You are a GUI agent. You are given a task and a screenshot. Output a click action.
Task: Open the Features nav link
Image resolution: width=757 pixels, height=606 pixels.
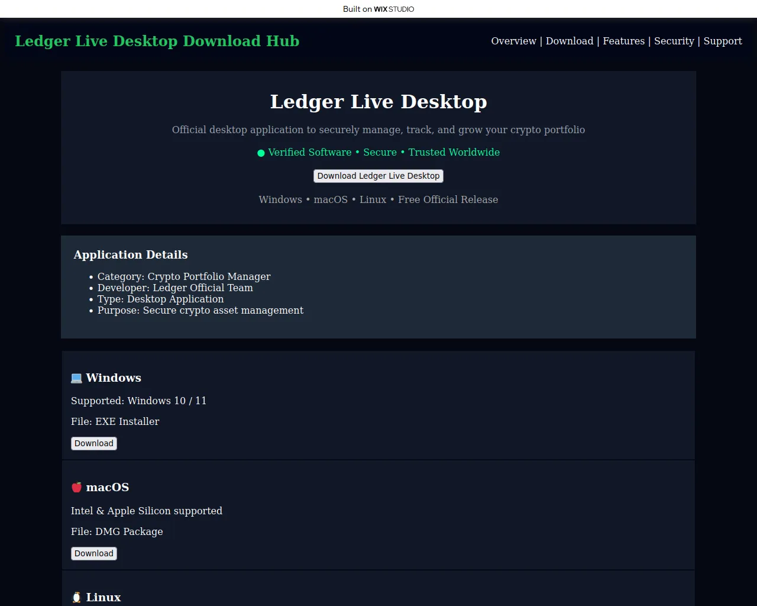point(623,41)
